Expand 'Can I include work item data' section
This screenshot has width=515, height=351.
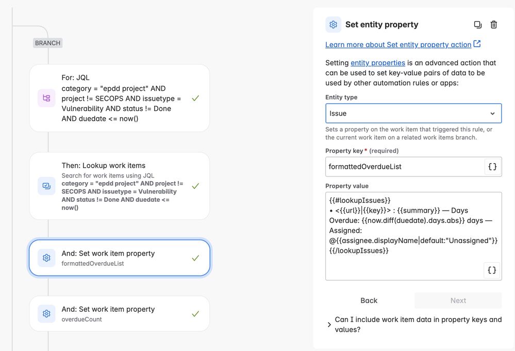pos(414,324)
